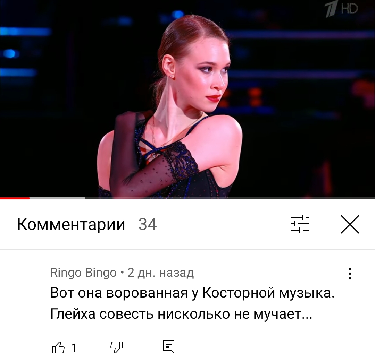The height and width of the screenshot is (362, 375).
Task: Dislike the comment with thumbs down icon
Action: click(x=117, y=347)
